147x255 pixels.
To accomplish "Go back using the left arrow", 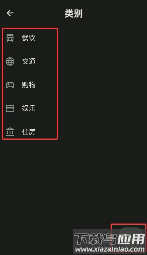I will point(10,13).
